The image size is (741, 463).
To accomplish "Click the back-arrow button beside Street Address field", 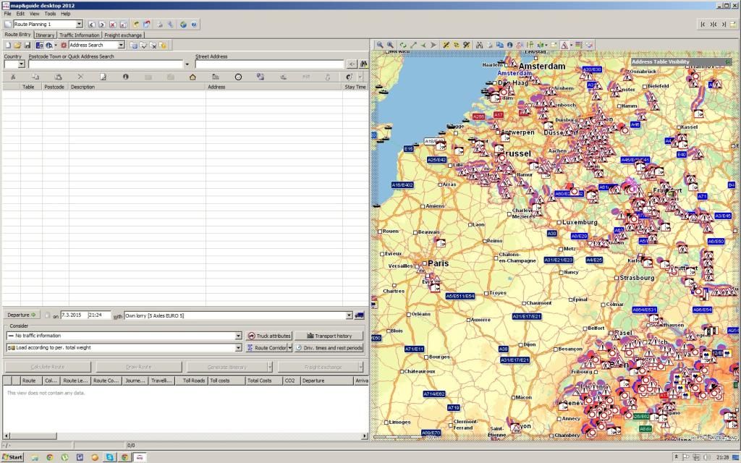I will pos(352,64).
